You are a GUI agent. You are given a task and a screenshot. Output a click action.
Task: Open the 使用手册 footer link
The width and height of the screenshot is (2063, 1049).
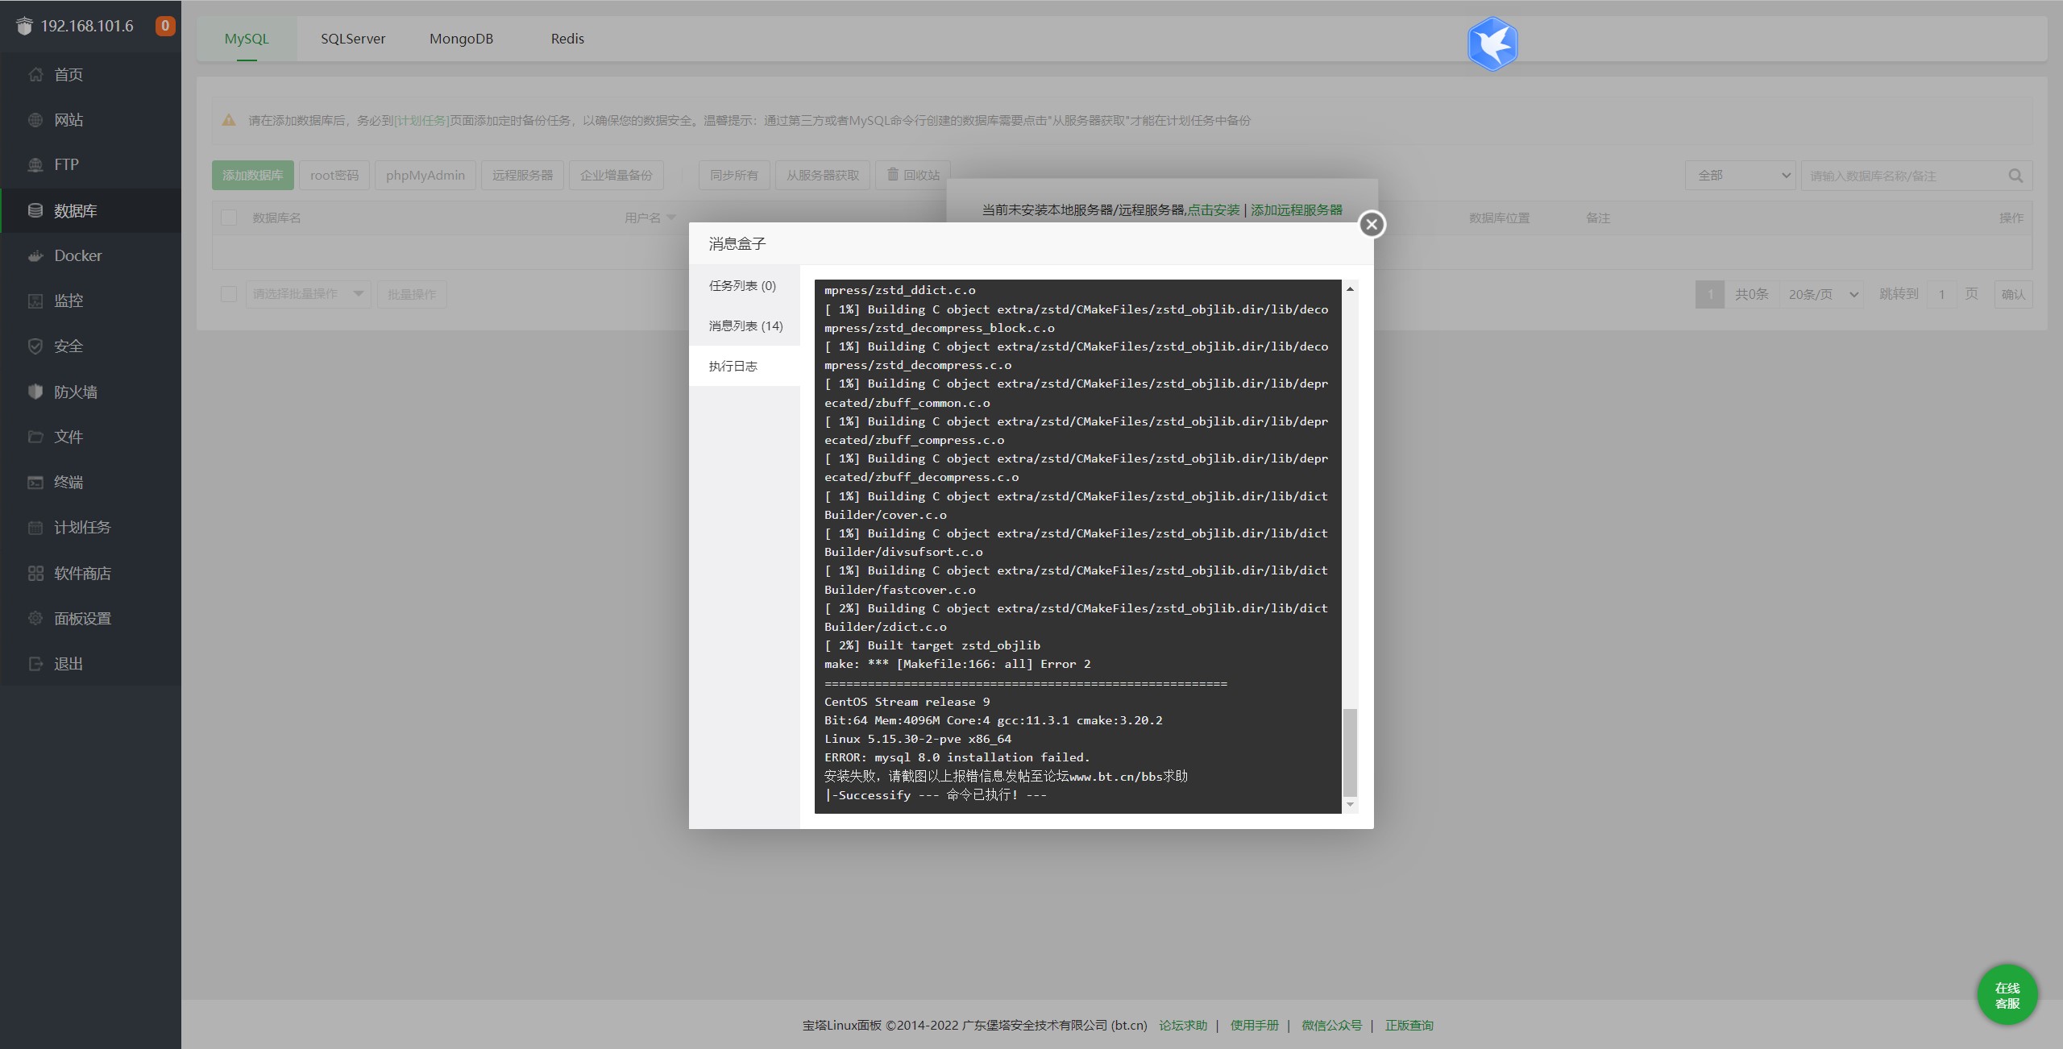(1255, 1025)
